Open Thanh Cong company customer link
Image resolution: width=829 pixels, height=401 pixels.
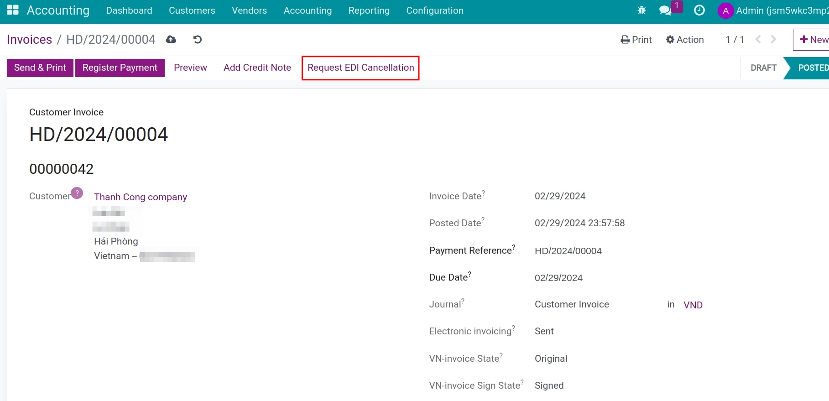click(141, 197)
